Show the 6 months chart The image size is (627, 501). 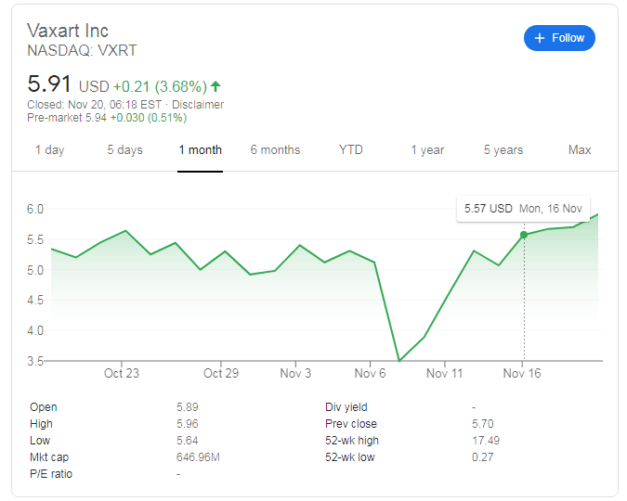pos(275,150)
